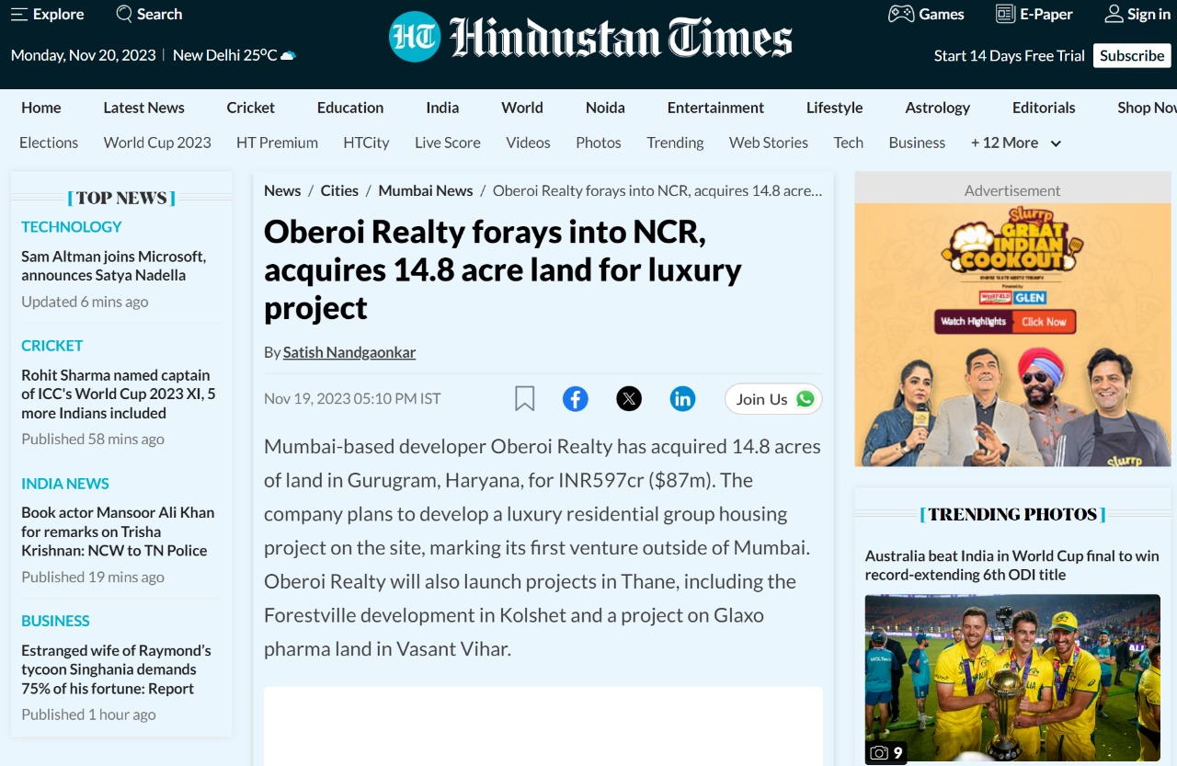Open the BUSINESS category link in Top News
Screen dimensions: 1177x766
pyautogui.click(x=55, y=621)
